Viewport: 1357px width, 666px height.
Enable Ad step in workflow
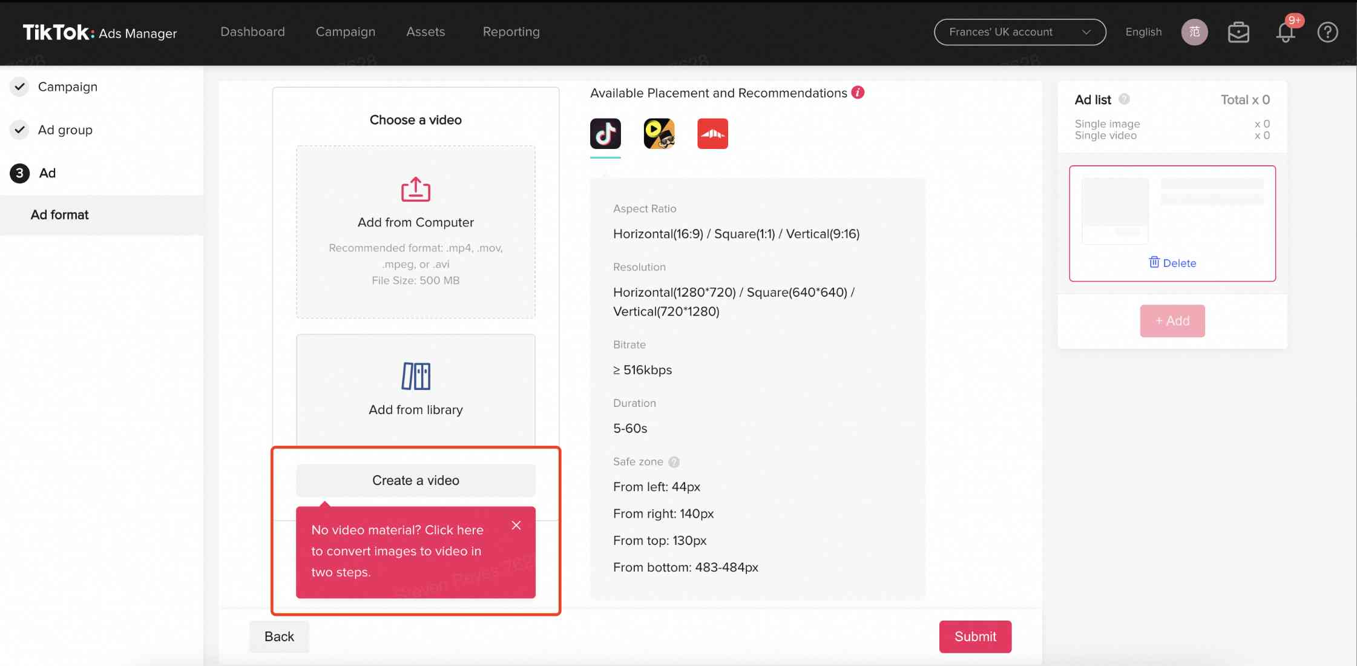47,173
